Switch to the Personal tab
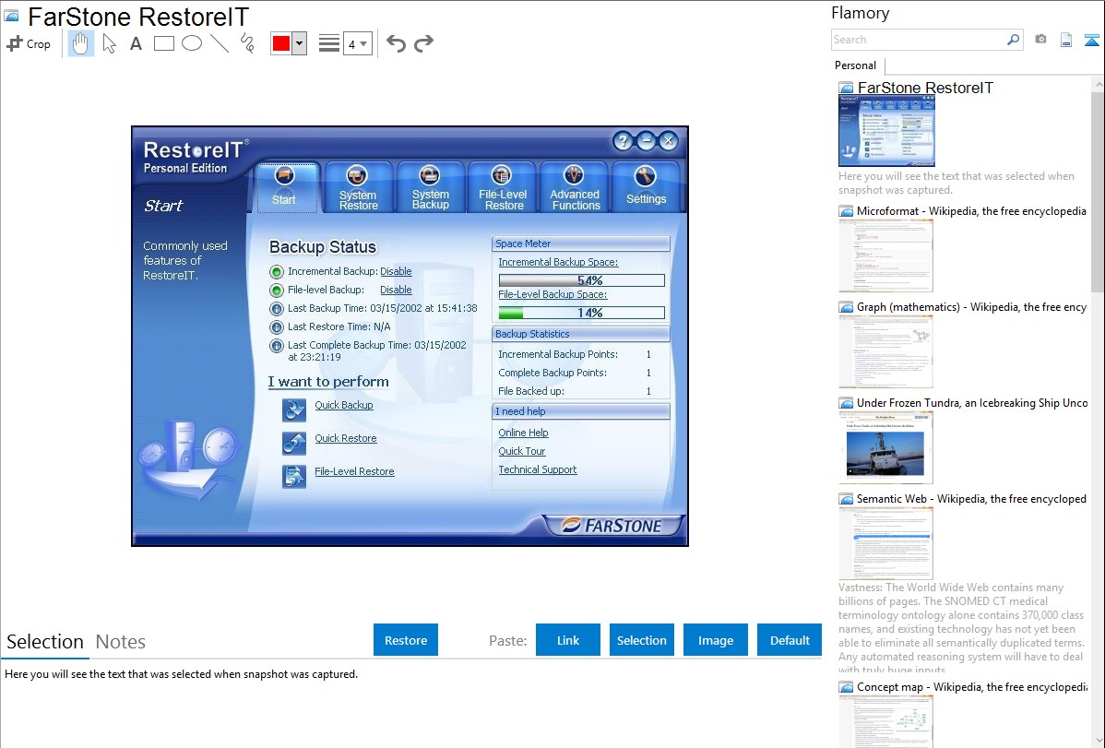The width and height of the screenshot is (1105, 748). pyautogui.click(x=856, y=65)
